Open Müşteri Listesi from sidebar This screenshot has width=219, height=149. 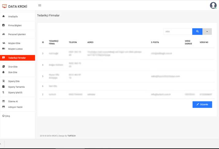click(15, 49)
